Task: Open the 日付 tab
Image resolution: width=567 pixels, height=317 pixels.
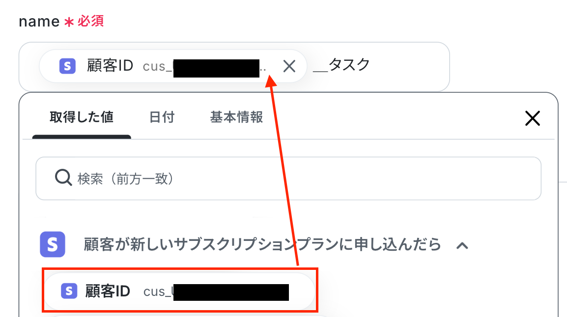Action: click(x=162, y=117)
